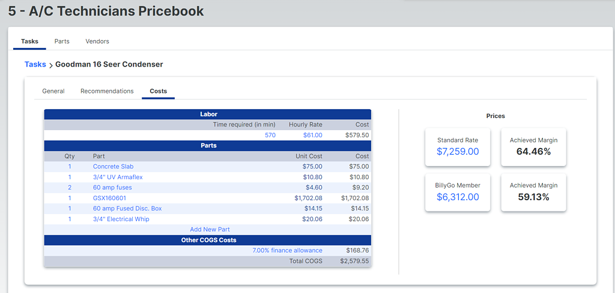
Task: Open the GSX160601 part
Action: tap(109, 198)
